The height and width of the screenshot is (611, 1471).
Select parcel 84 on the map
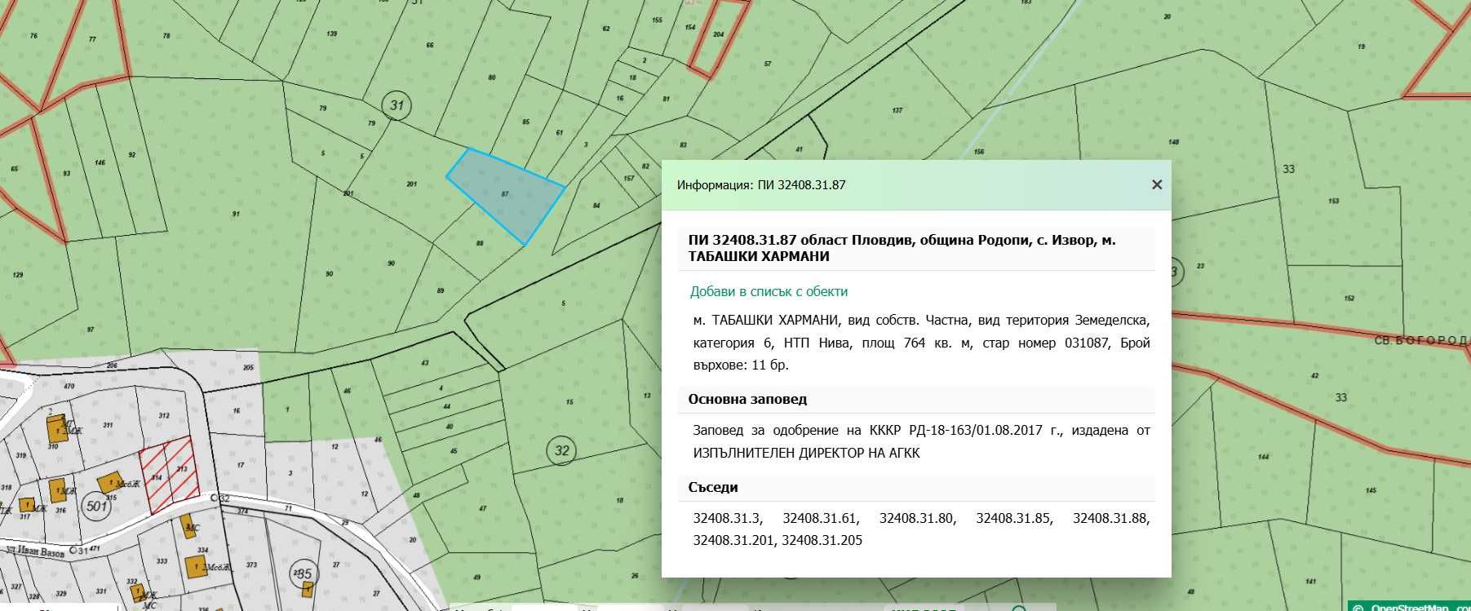pos(596,206)
